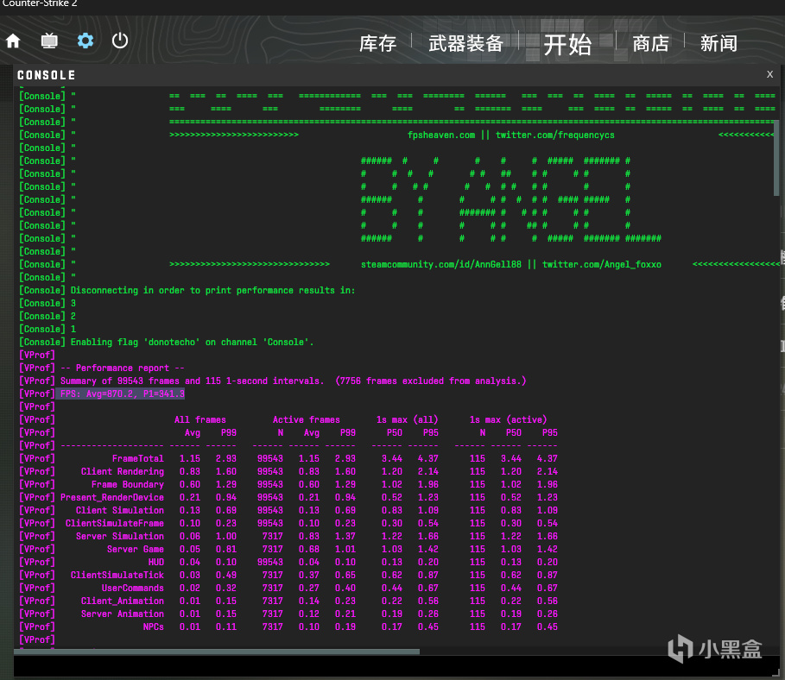This screenshot has width=785, height=680.
Task: Close the console with X
Action: click(x=770, y=74)
